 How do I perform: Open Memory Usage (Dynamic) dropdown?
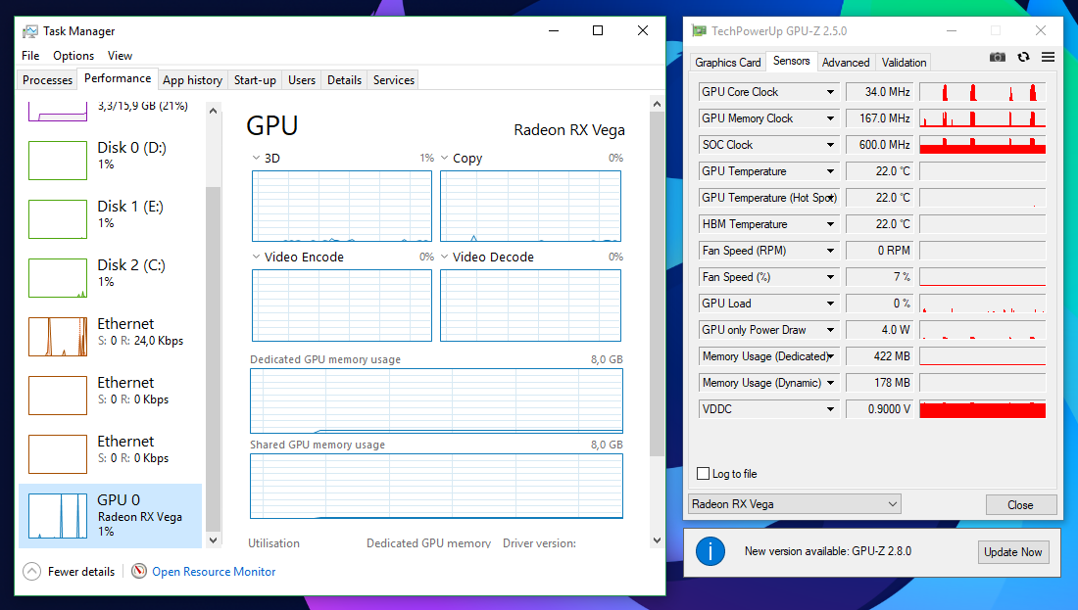coord(830,383)
